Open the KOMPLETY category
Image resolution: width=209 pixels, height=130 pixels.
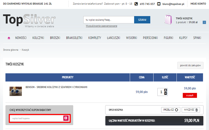(95, 38)
